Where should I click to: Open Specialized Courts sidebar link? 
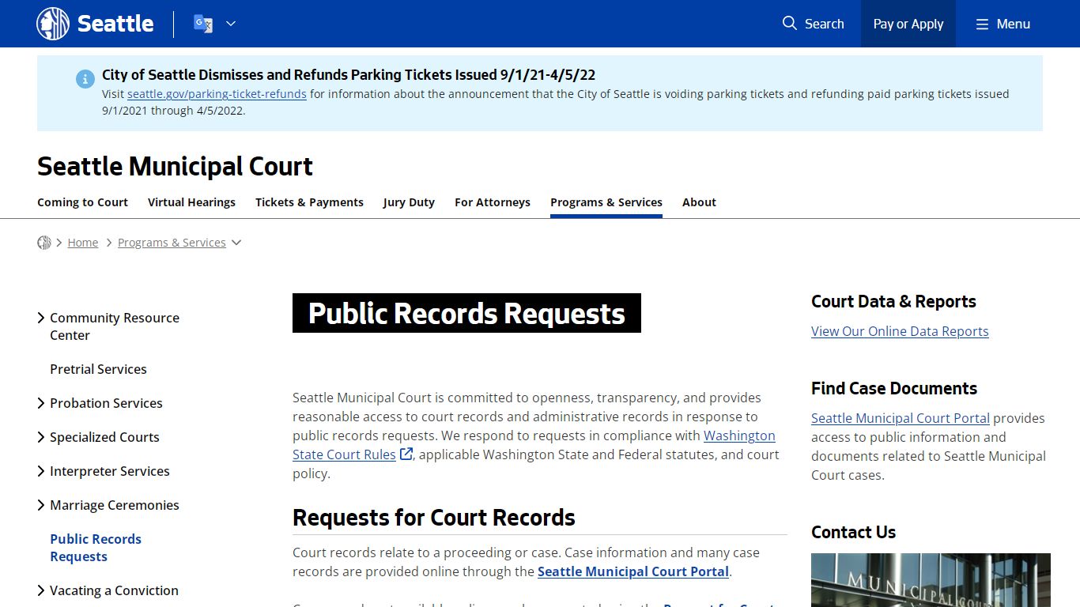click(104, 437)
